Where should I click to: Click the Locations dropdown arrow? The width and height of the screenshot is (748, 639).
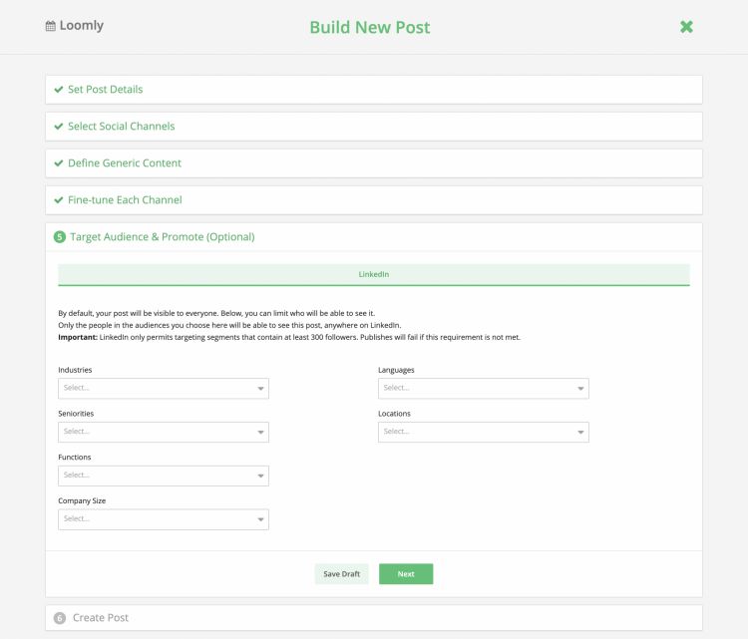pos(579,433)
